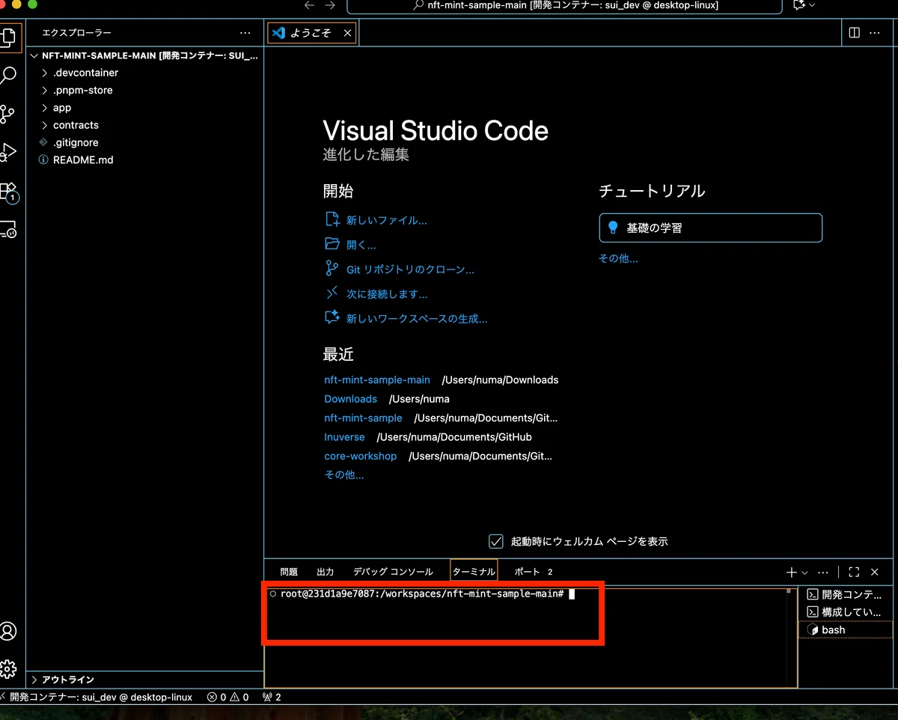The image size is (898, 720).
Task: Open recent Downloads folder
Action: [350, 399]
